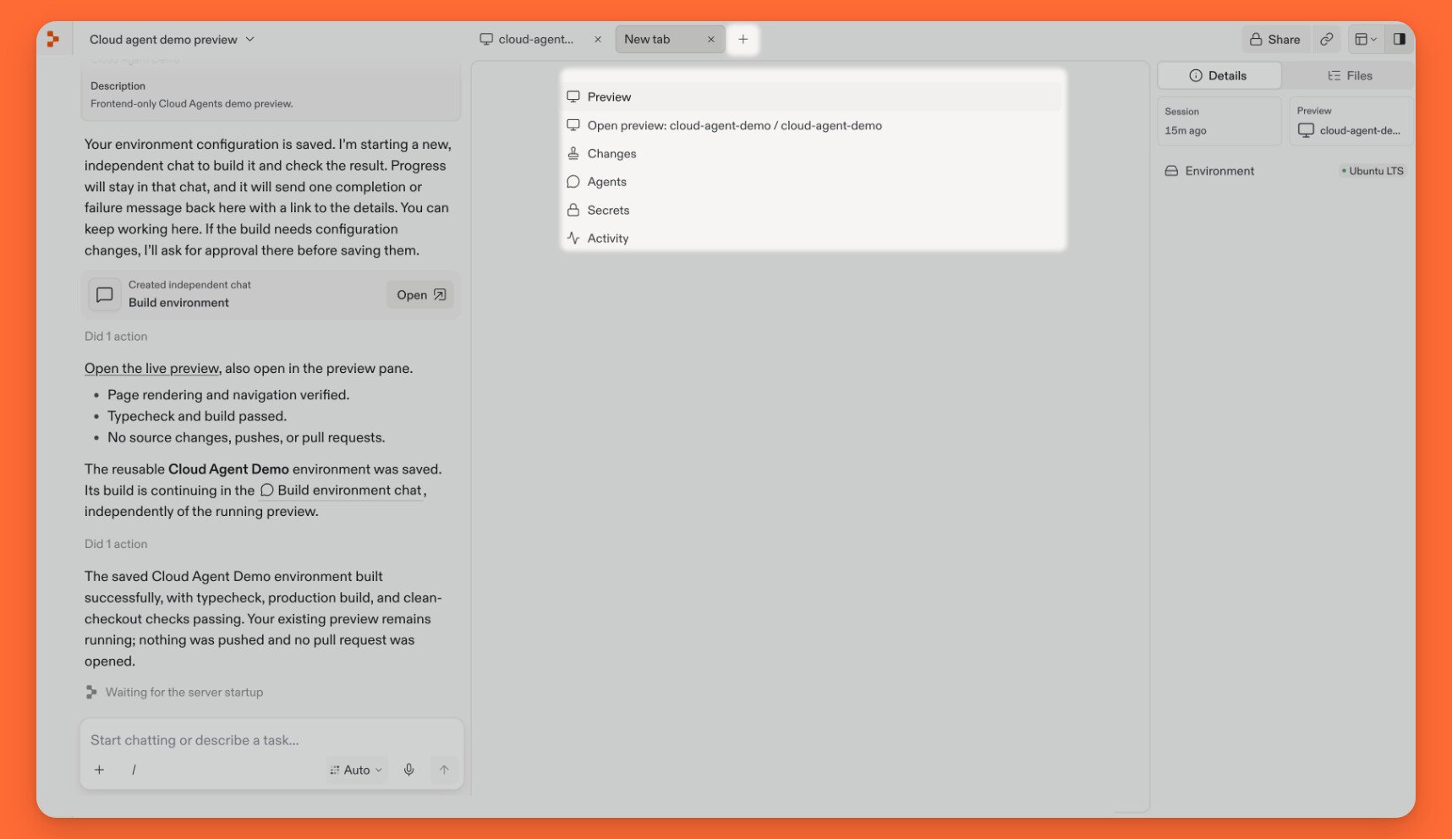Click the plus attach icon in composer

click(99, 770)
